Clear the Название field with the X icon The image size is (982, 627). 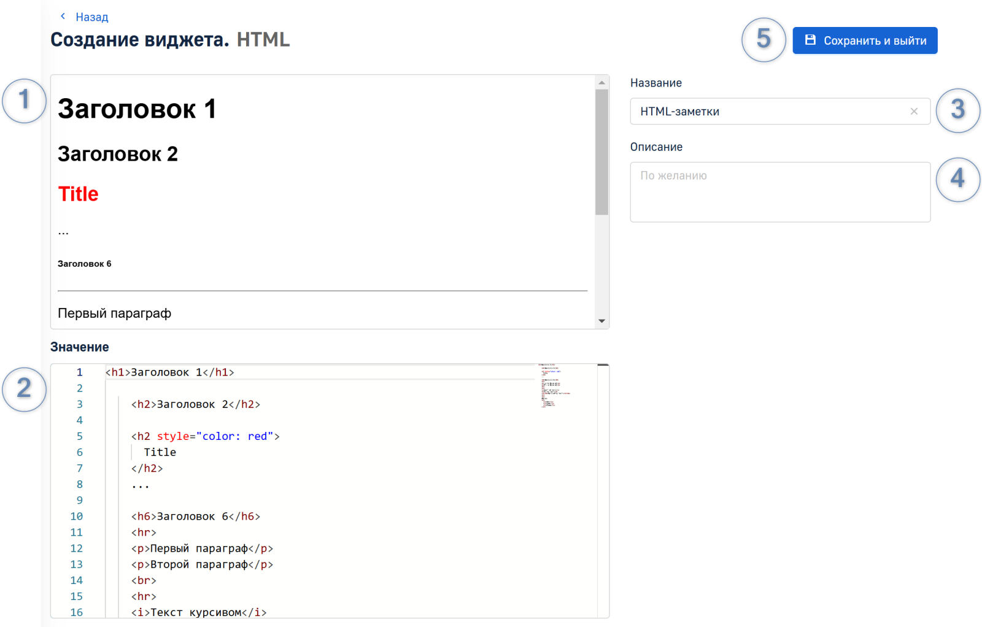tap(914, 111)
